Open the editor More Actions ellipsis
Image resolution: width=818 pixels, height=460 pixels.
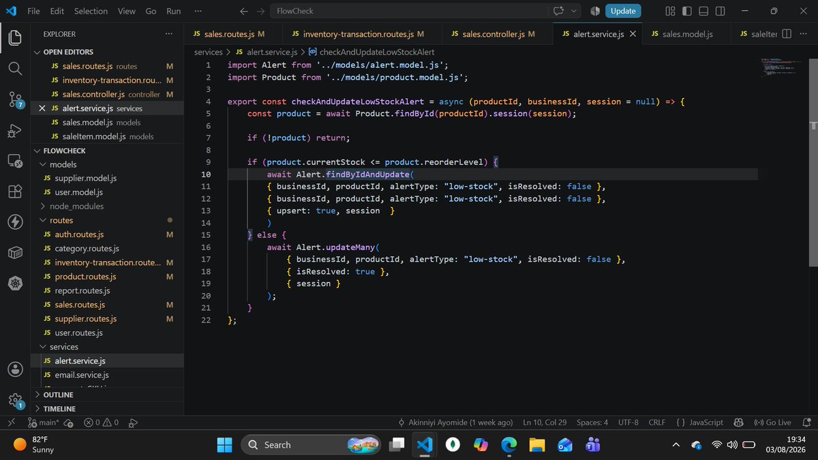803,33
